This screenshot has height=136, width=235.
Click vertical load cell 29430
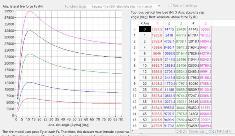tap(181, 29)
